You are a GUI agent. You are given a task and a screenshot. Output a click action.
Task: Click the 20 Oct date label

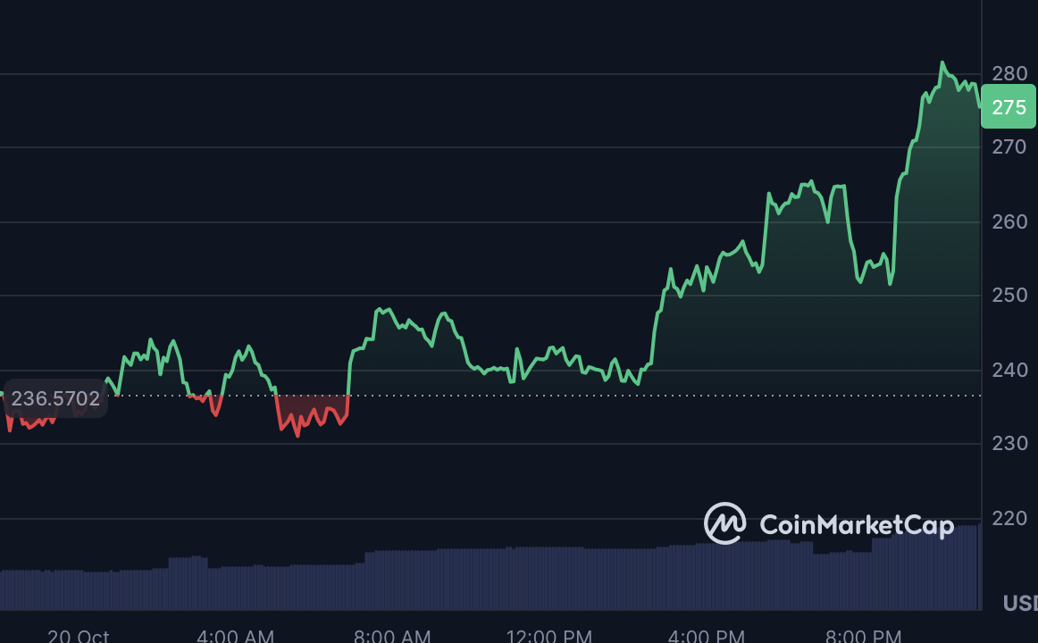pos(79,636)
